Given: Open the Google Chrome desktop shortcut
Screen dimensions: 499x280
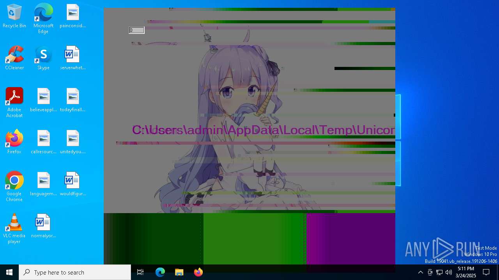Looking at the screenshot, I should tap(14, 187).
